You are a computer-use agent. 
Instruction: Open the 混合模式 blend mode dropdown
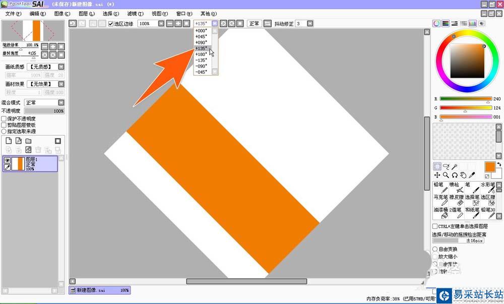tap(61, 102)
